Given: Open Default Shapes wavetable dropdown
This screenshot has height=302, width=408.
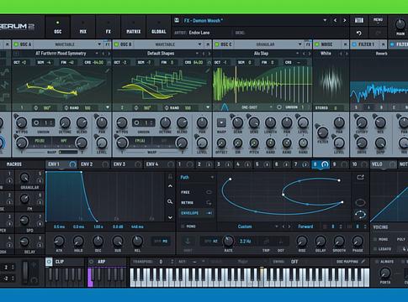Looking at the screenshot, I should coord(197,54).
